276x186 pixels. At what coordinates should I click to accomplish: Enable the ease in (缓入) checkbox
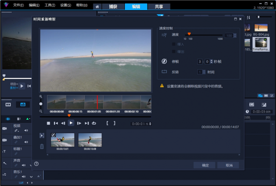click(174, 44)
